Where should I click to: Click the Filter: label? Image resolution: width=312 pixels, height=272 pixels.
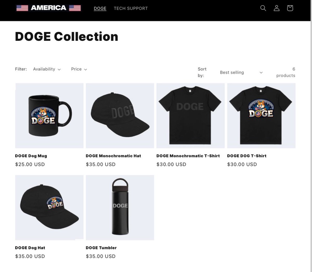(x=21, y=69)
